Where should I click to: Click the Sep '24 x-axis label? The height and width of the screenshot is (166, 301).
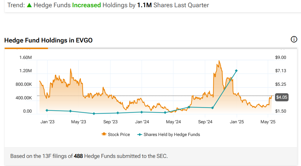205,122
